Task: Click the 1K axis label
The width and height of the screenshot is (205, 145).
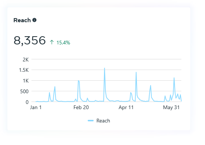Action: point(26,81)
